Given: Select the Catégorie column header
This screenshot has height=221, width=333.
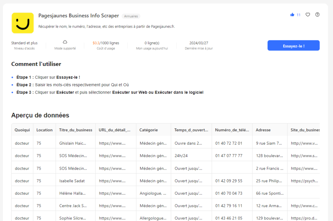Looking at the screenshot, I should click(x=153, y=130).
